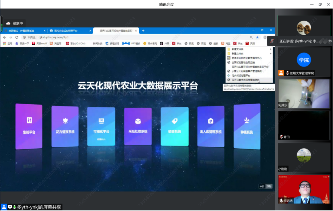This screenshot has width=333, height=211.
Task: Open the 采后处理系统 card
Action: click(x=138, y=126)
